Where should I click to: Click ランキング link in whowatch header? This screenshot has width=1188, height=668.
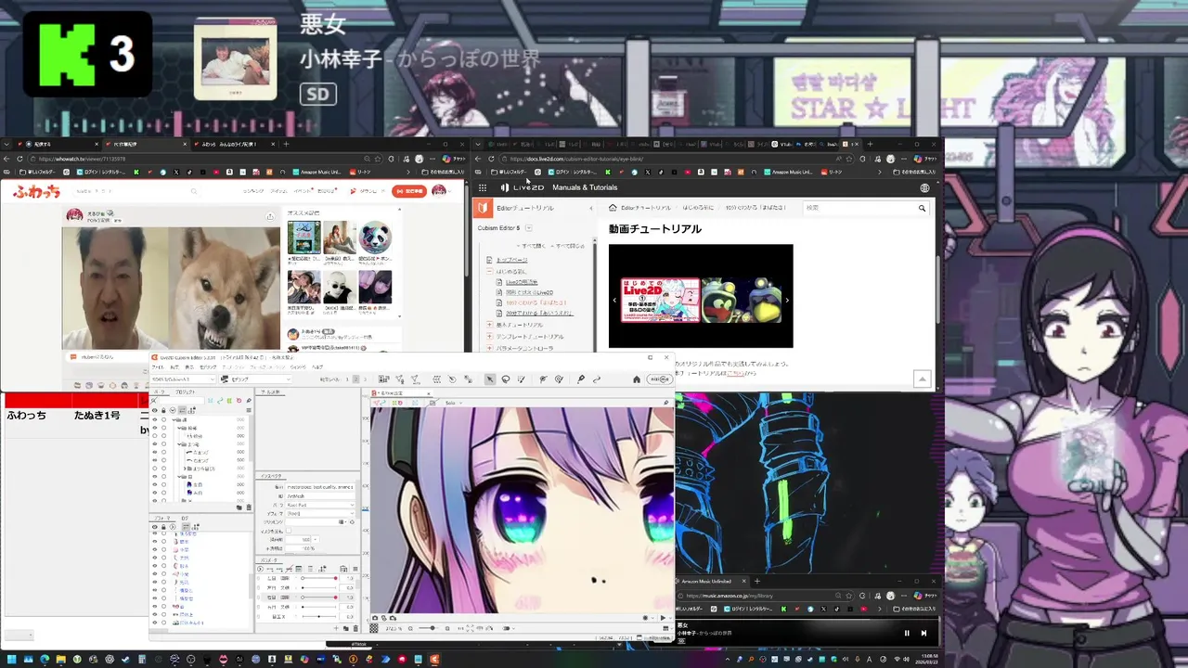253,191
